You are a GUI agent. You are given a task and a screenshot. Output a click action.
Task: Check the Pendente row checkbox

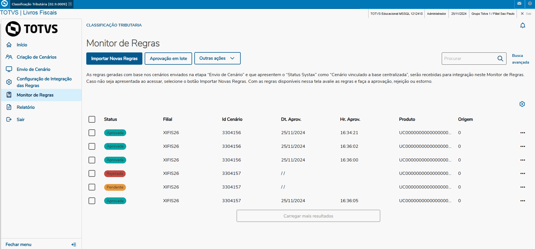coord(92,187)
